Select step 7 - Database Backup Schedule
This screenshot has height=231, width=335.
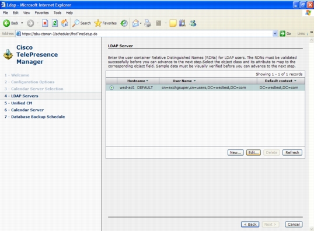pyautogui.click(x=34, y=117)
